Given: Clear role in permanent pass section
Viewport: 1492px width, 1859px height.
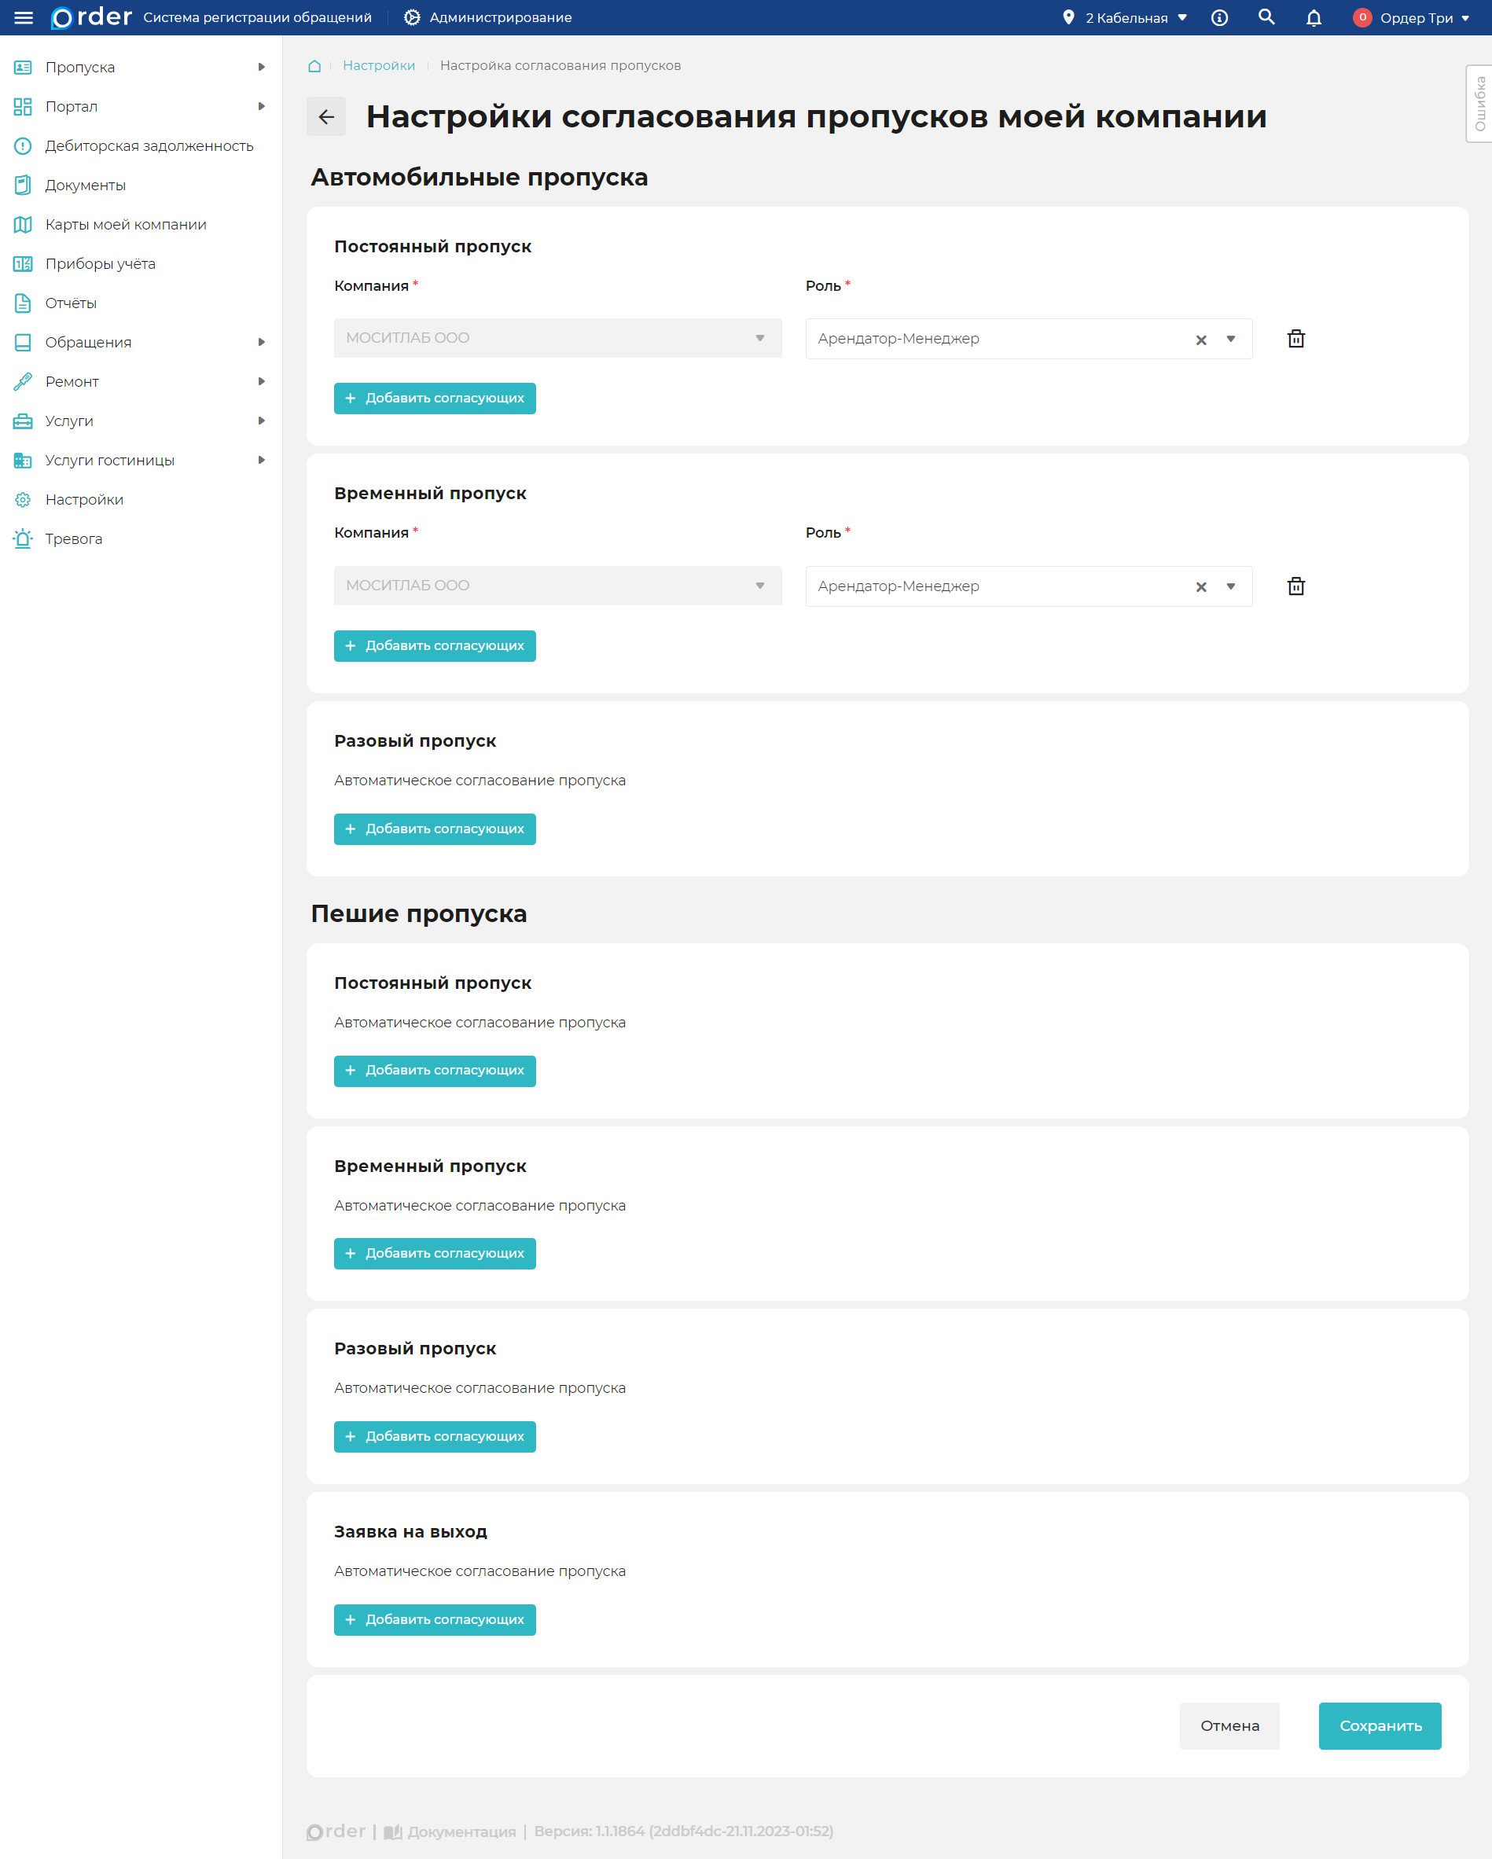Looking at the screenshot, I should (x=1200, y=340).
